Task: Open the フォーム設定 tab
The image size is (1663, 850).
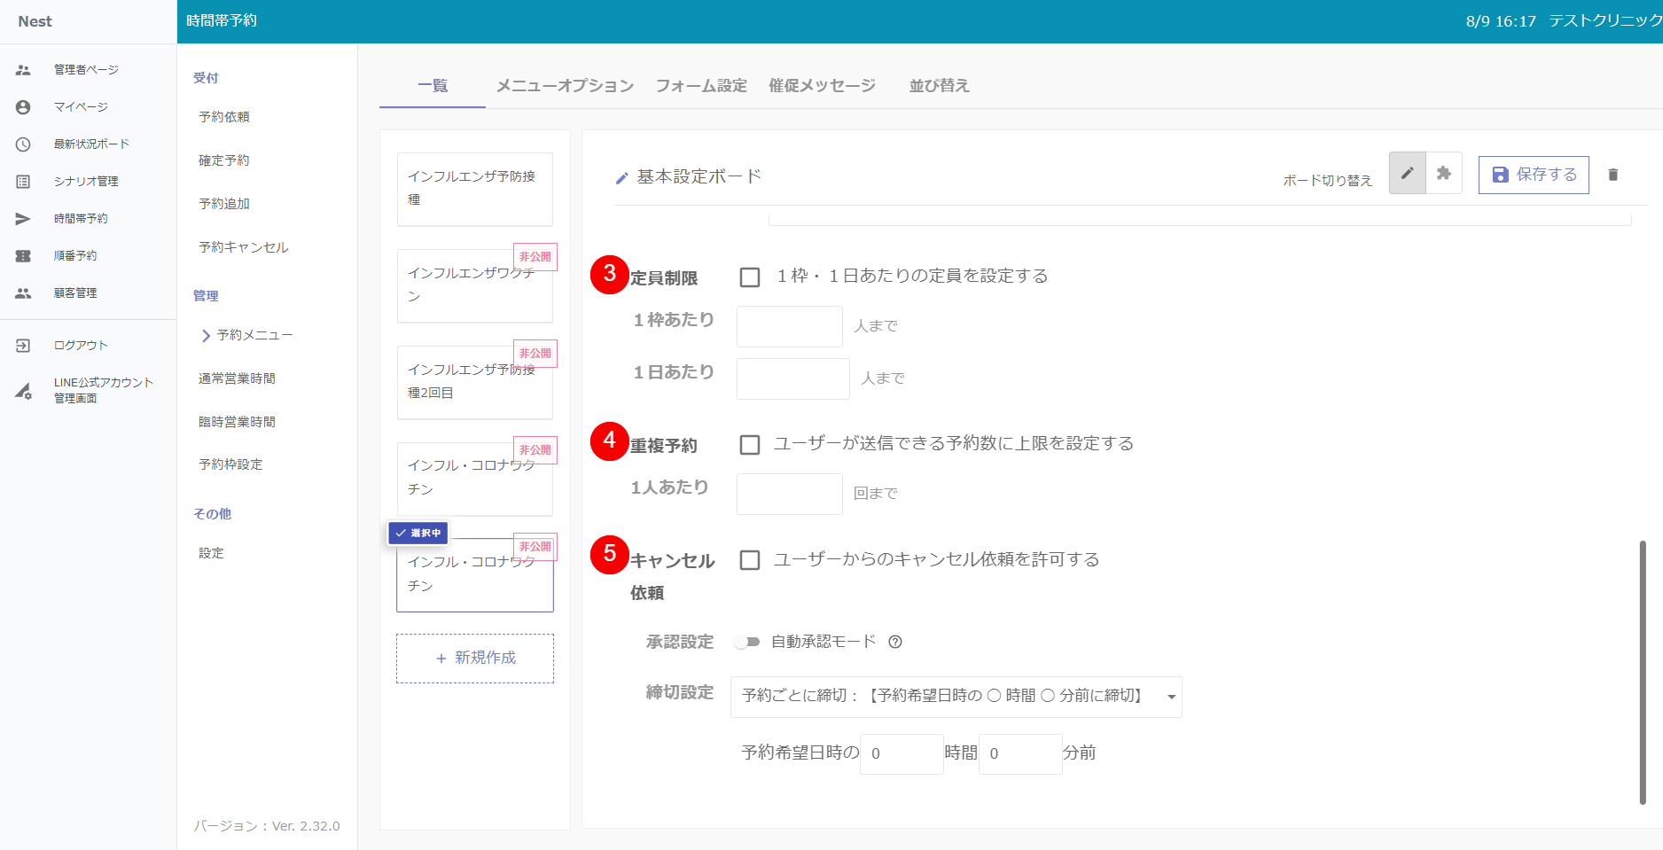Action: coord(700,86)
